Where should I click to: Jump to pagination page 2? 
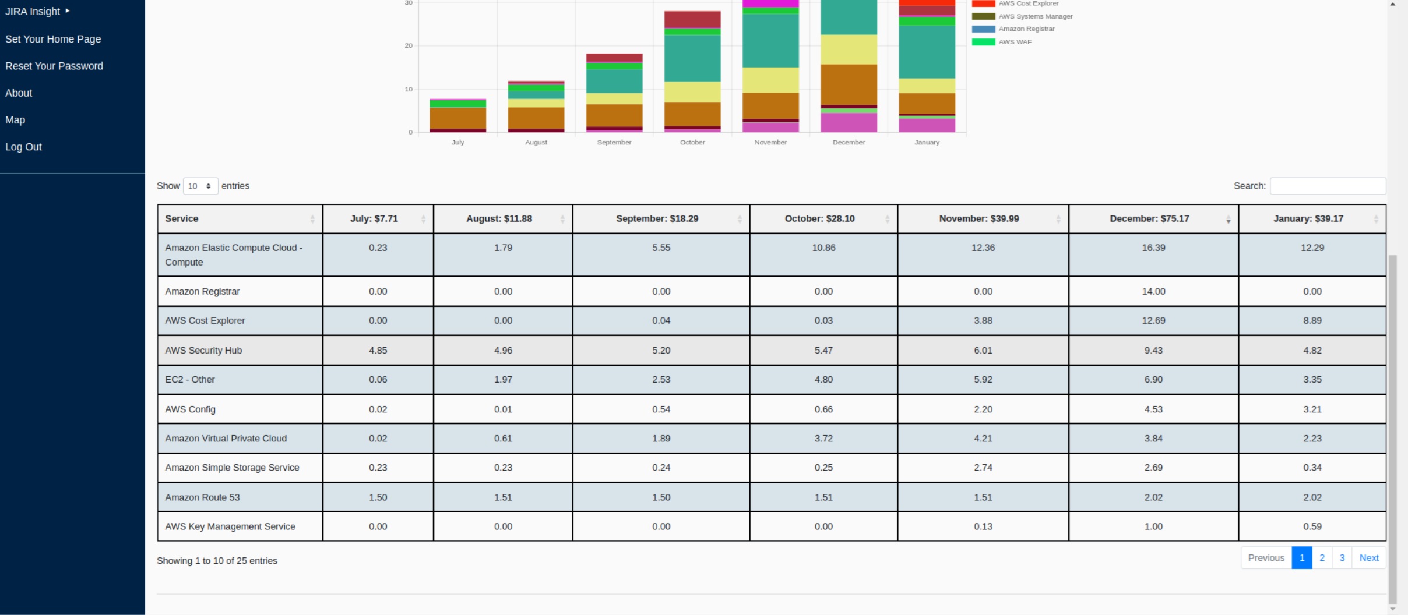1322,558
